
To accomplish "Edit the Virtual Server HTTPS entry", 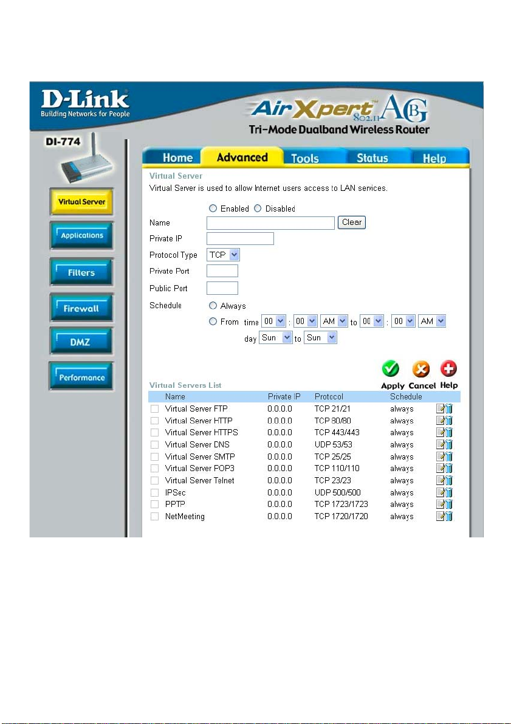I will (x=441, y=433).
